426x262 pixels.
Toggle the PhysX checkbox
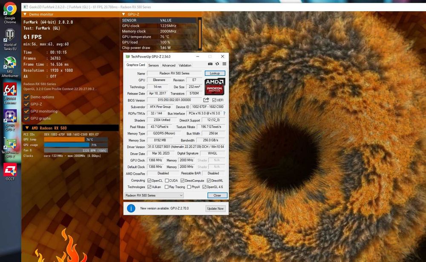189,187
